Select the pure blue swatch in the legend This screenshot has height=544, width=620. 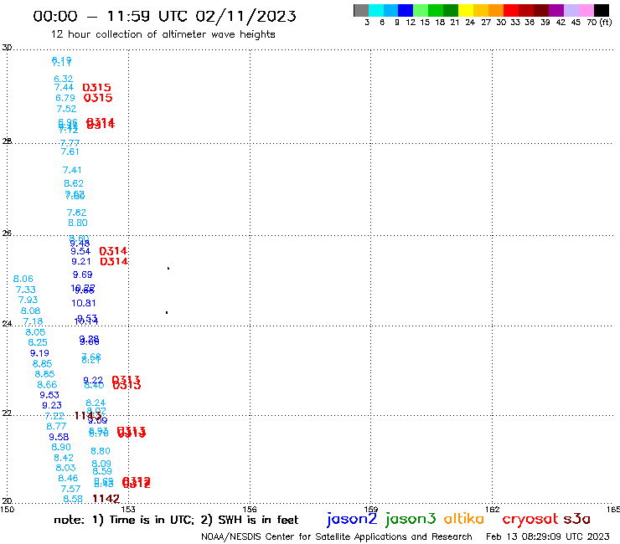(406, 10)
